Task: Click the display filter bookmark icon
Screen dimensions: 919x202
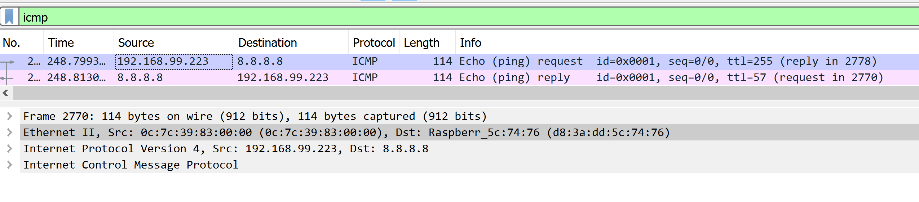Action: (x=9, y=17)
